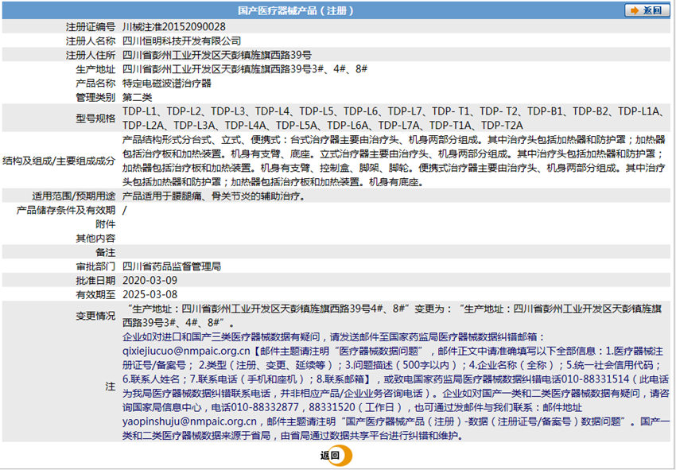The image size is (676, 470).
Task: Click the 返回 button at top right
Action: tap(647, 11)
